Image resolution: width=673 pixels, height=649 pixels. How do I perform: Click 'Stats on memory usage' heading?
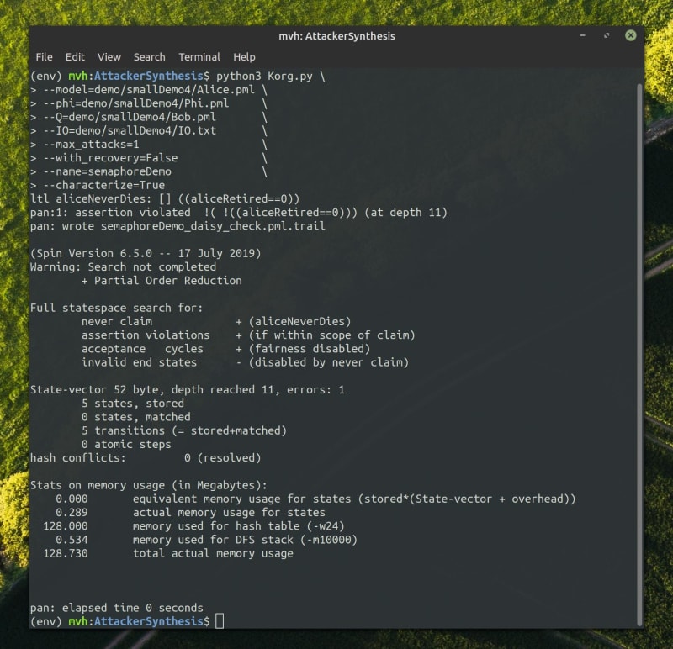tap(149, 486)
